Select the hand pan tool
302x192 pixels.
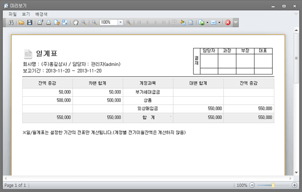(75, 22)
